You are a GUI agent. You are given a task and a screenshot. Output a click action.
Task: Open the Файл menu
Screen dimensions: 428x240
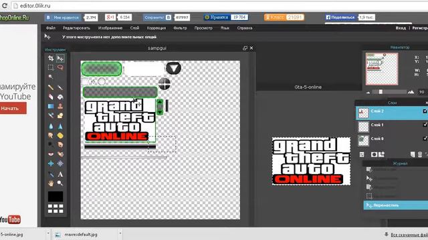[51, 28]
